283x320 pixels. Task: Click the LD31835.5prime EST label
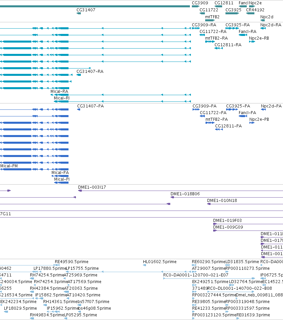click(242, 262)
